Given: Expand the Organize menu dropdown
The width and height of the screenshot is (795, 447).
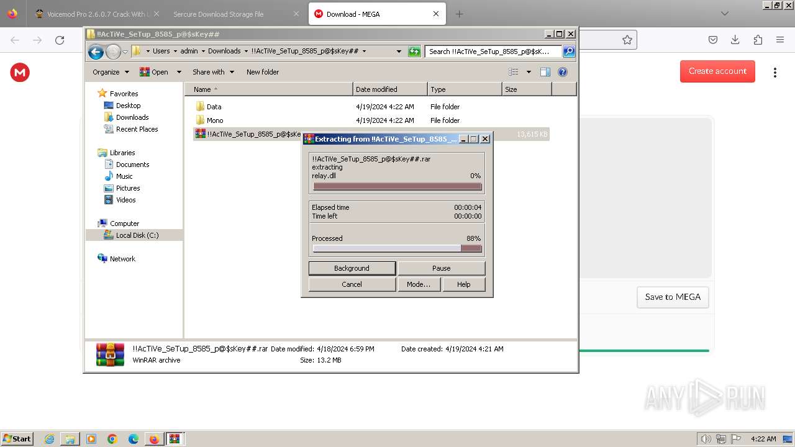Looking at the screenshot, I should click(x=127, y=72).
